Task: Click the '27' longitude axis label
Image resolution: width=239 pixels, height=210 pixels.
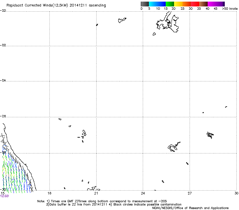Action: (x=190, y=193)
